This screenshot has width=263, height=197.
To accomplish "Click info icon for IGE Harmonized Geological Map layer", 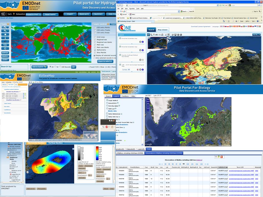I will point(142,69).
